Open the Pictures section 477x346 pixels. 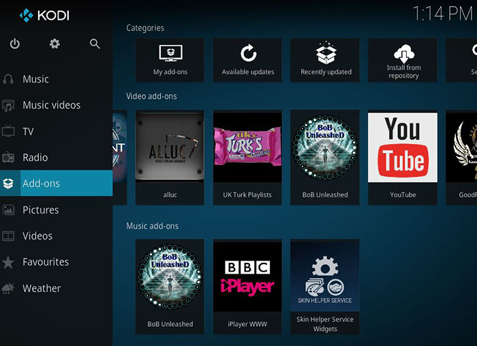[57, 210]
